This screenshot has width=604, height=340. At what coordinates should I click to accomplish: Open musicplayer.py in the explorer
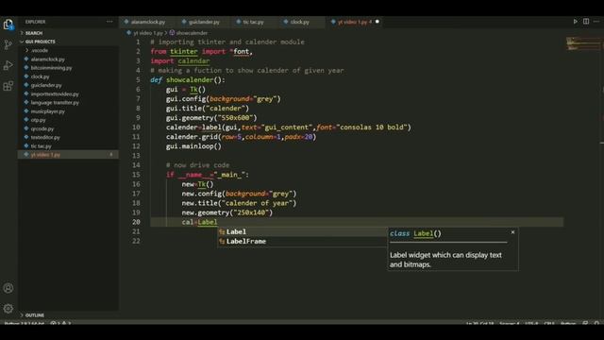click(48, 111)
